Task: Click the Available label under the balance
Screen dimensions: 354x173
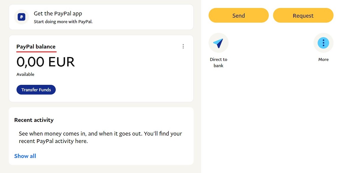Action: [x=25, y=74]
